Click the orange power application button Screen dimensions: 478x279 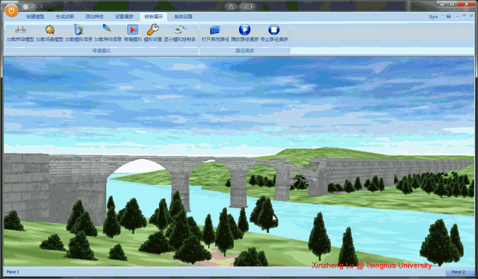click(x=11, y=10)
